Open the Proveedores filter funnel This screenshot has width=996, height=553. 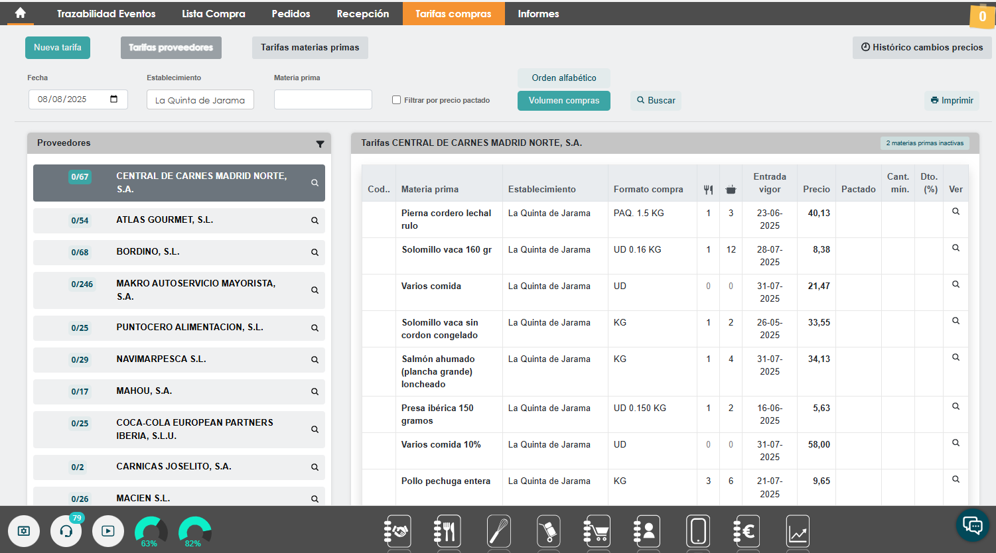(320, 144)
